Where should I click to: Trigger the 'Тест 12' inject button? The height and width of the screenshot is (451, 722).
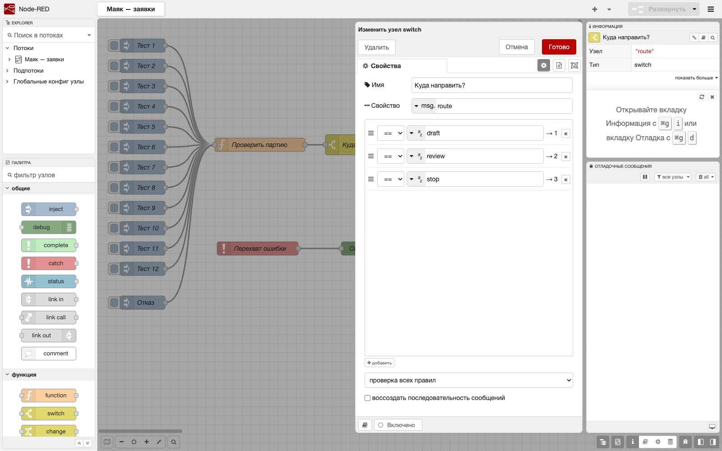coord(114,269)
